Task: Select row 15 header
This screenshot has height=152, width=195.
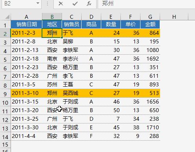Action: [x=5, y=145]
